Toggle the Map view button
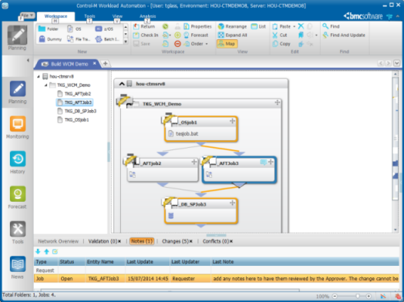Viewport: 404px width, 302px height. pos(227,44)
